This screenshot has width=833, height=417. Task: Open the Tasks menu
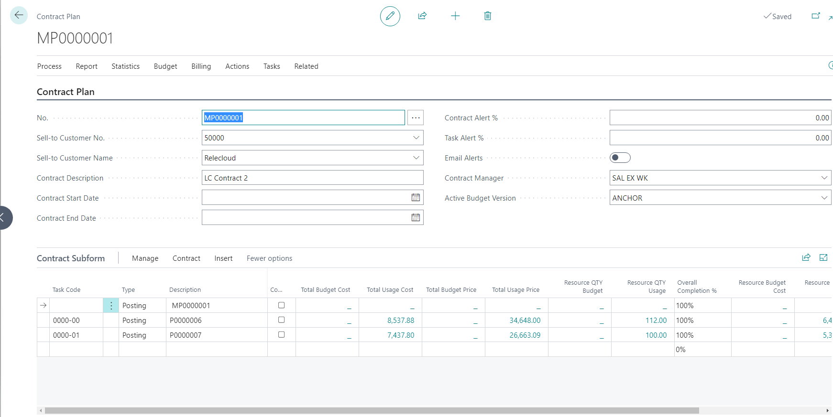[272, 66]
